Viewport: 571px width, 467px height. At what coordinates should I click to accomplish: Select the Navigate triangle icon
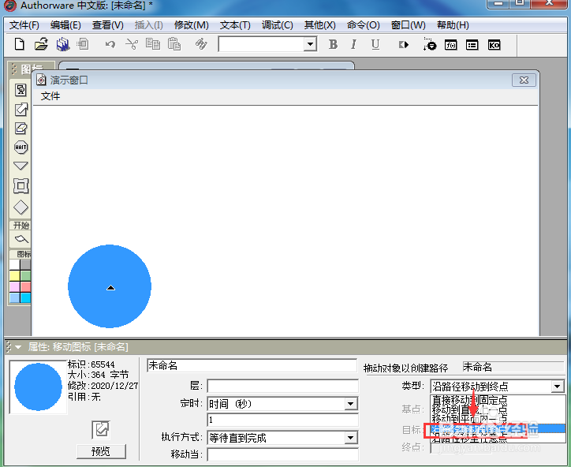21,166
